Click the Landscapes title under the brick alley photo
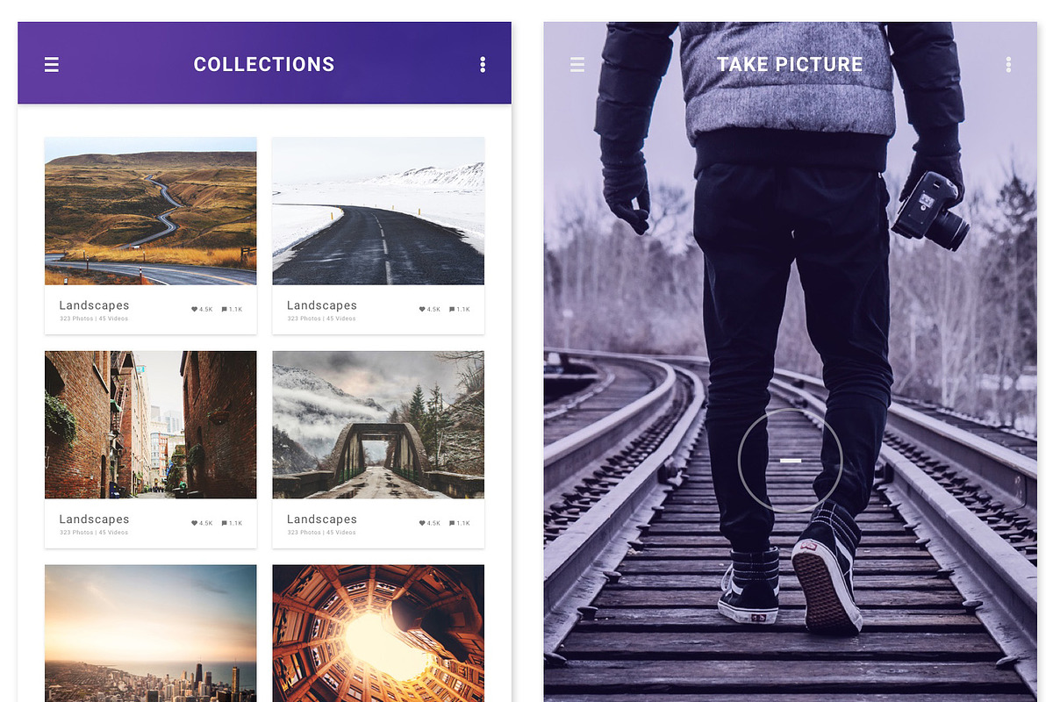This screenshot has width=1053, height=702. [x=94, y=519]
